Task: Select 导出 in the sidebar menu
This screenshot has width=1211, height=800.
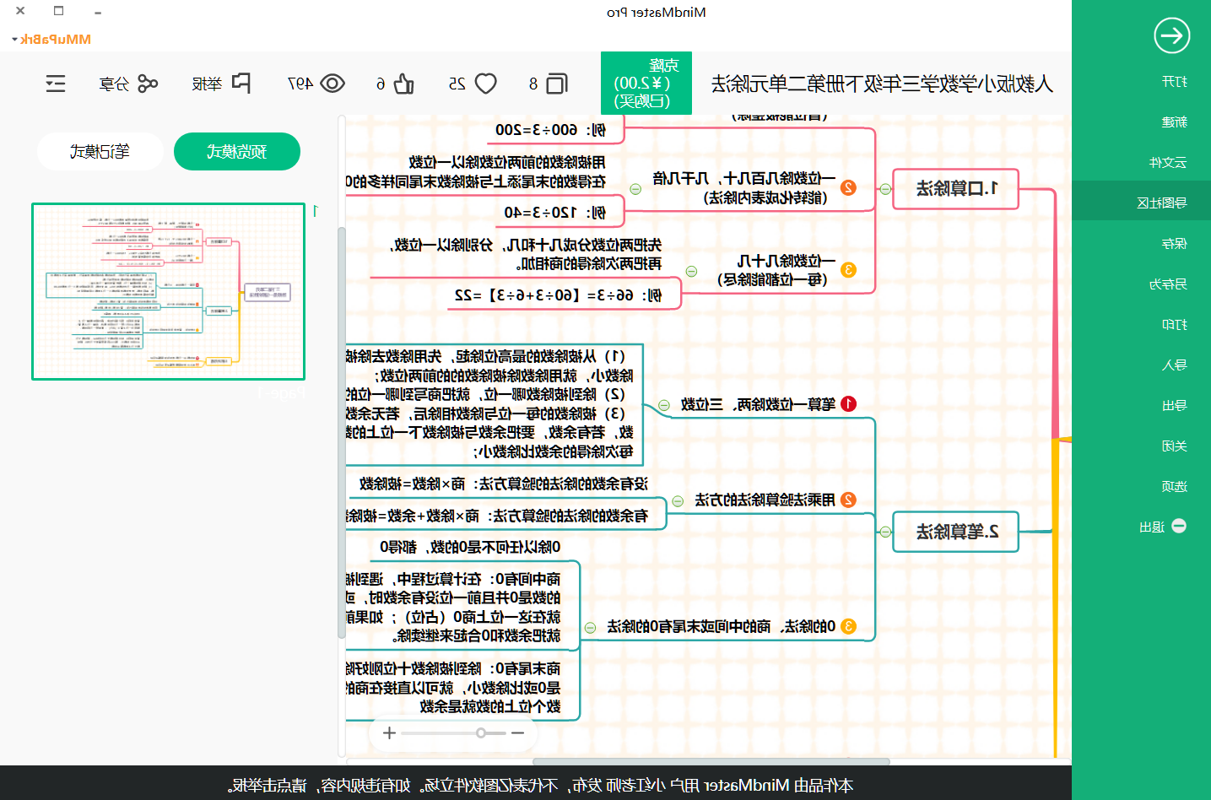Action: pos(1175,405)
